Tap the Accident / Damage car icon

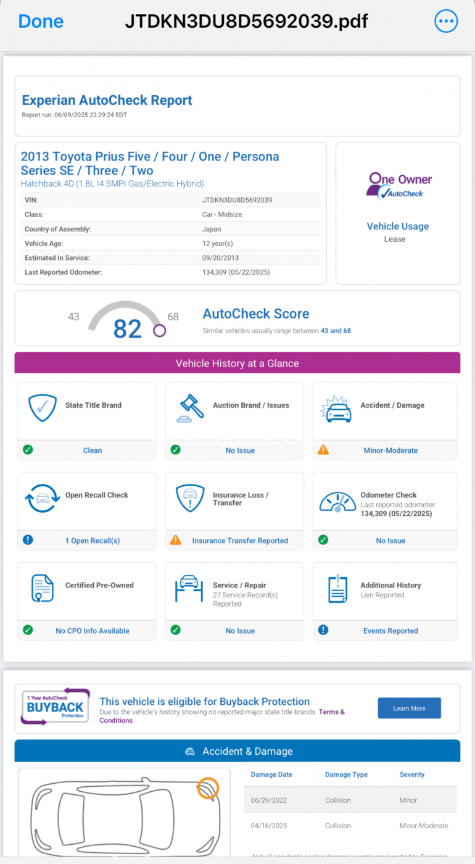(336, 409)
